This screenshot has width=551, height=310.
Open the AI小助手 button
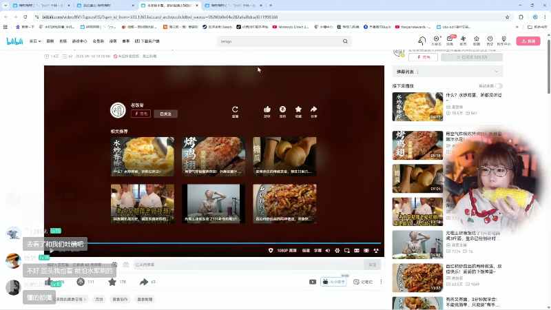[x=333, y=282]
